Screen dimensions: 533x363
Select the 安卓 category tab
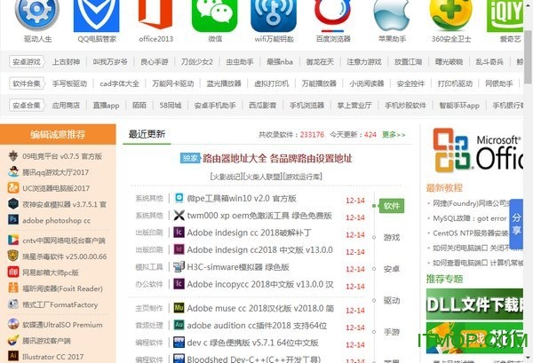pyautogui.click(x=392, y=268)
